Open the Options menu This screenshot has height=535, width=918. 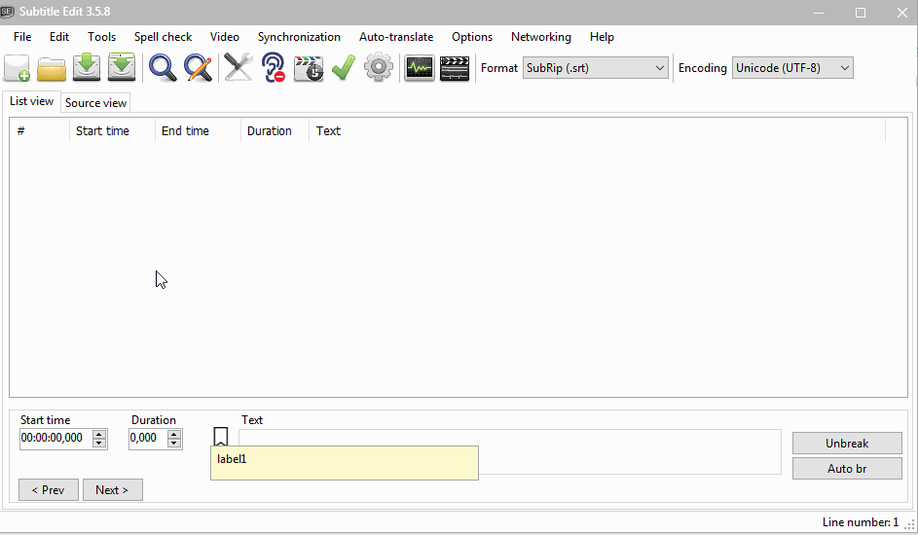(472, 37)
